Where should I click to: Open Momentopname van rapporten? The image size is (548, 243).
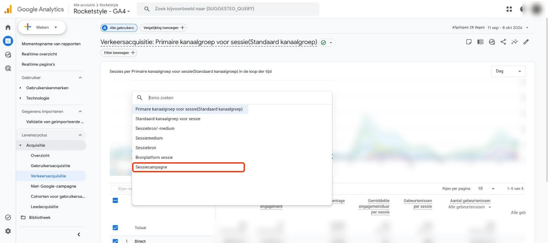[x=51, y=44]
